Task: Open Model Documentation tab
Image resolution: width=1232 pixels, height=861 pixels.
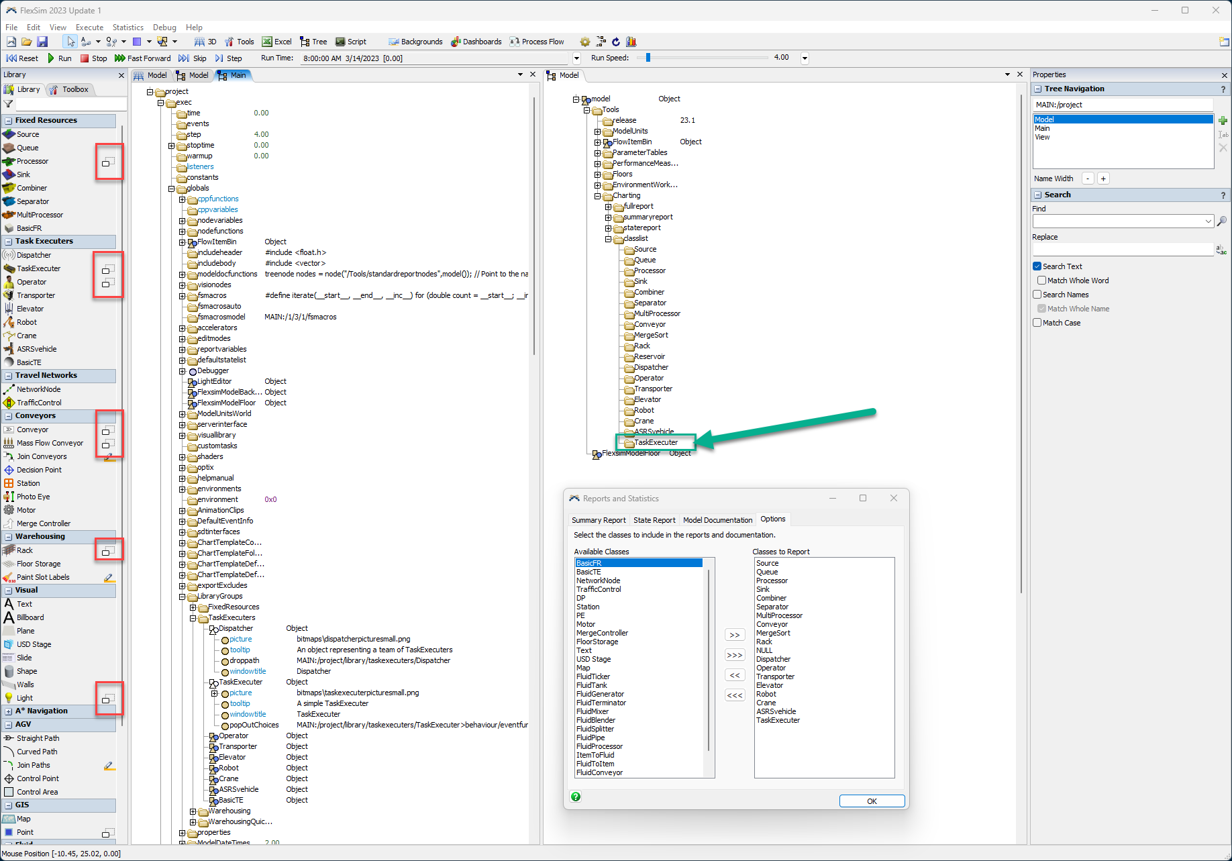Action: [x=717, y=520]
